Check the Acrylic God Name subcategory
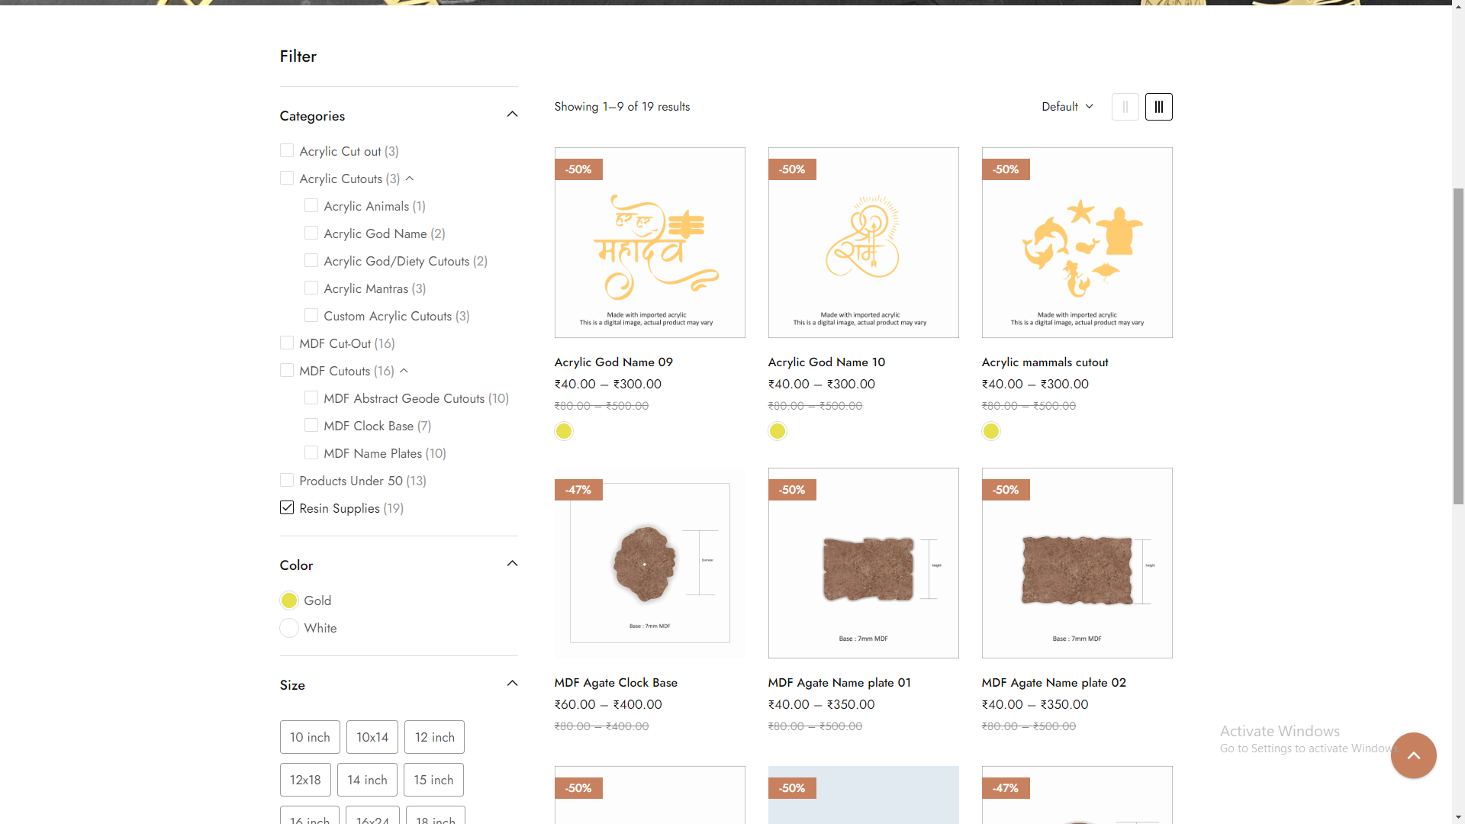The width and height of the screenshot is (1465, 824). point(311,233)
